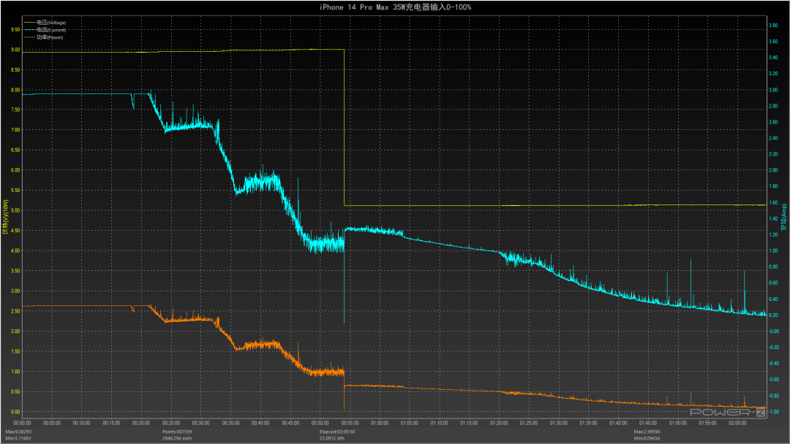Click the 2.50 tick on the left axis
790x444 pixels.
pyautogui.click(x=15, y=311)
